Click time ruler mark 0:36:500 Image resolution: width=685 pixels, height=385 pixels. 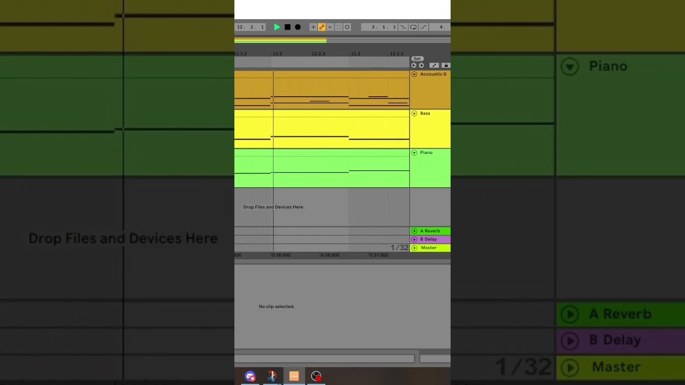click(330, 255)
